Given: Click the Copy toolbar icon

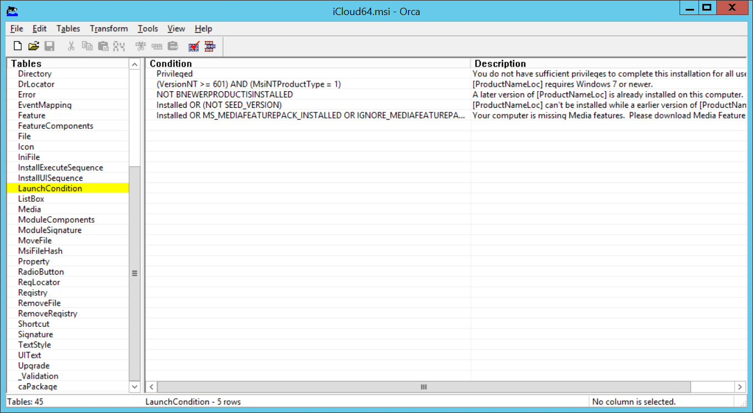Looking at the screenshot, I should [x=87, y=47].
